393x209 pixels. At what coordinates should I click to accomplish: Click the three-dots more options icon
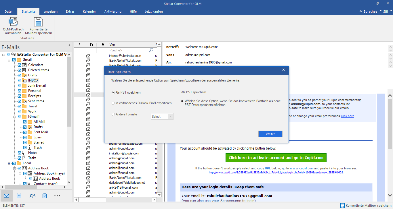tap(57, 196)
